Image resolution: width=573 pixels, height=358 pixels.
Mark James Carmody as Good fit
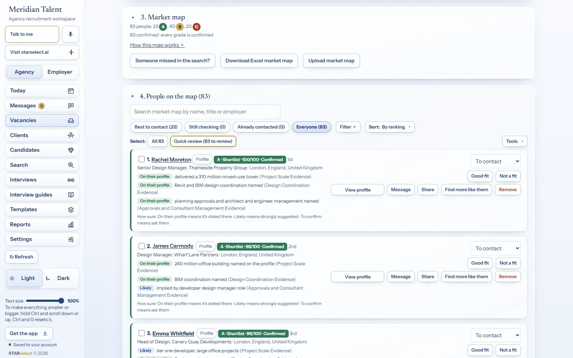(x=480, y=263)
